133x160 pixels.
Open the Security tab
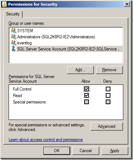pos(13,14)
